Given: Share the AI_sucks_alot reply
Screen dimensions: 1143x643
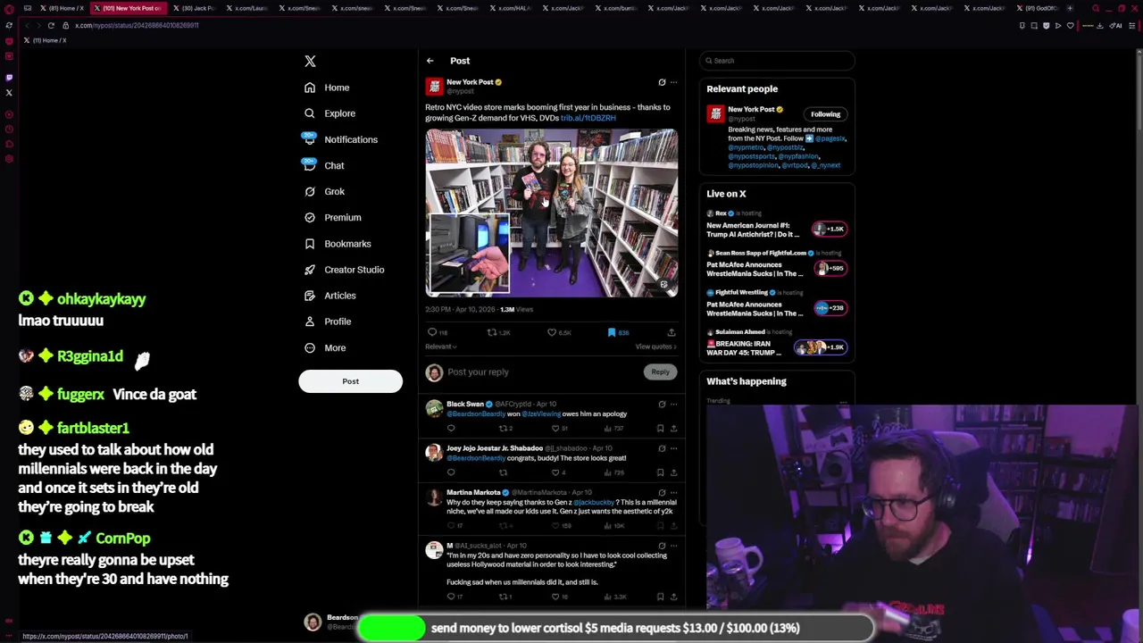Looking at the screenshot, I should [x=673, y=597].
